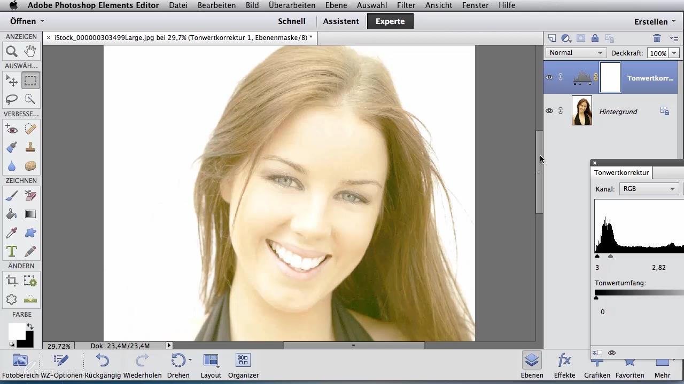This screenshot has height=384, width=684.
Task: Select the Sponge tool
Action: pos(30,166)
